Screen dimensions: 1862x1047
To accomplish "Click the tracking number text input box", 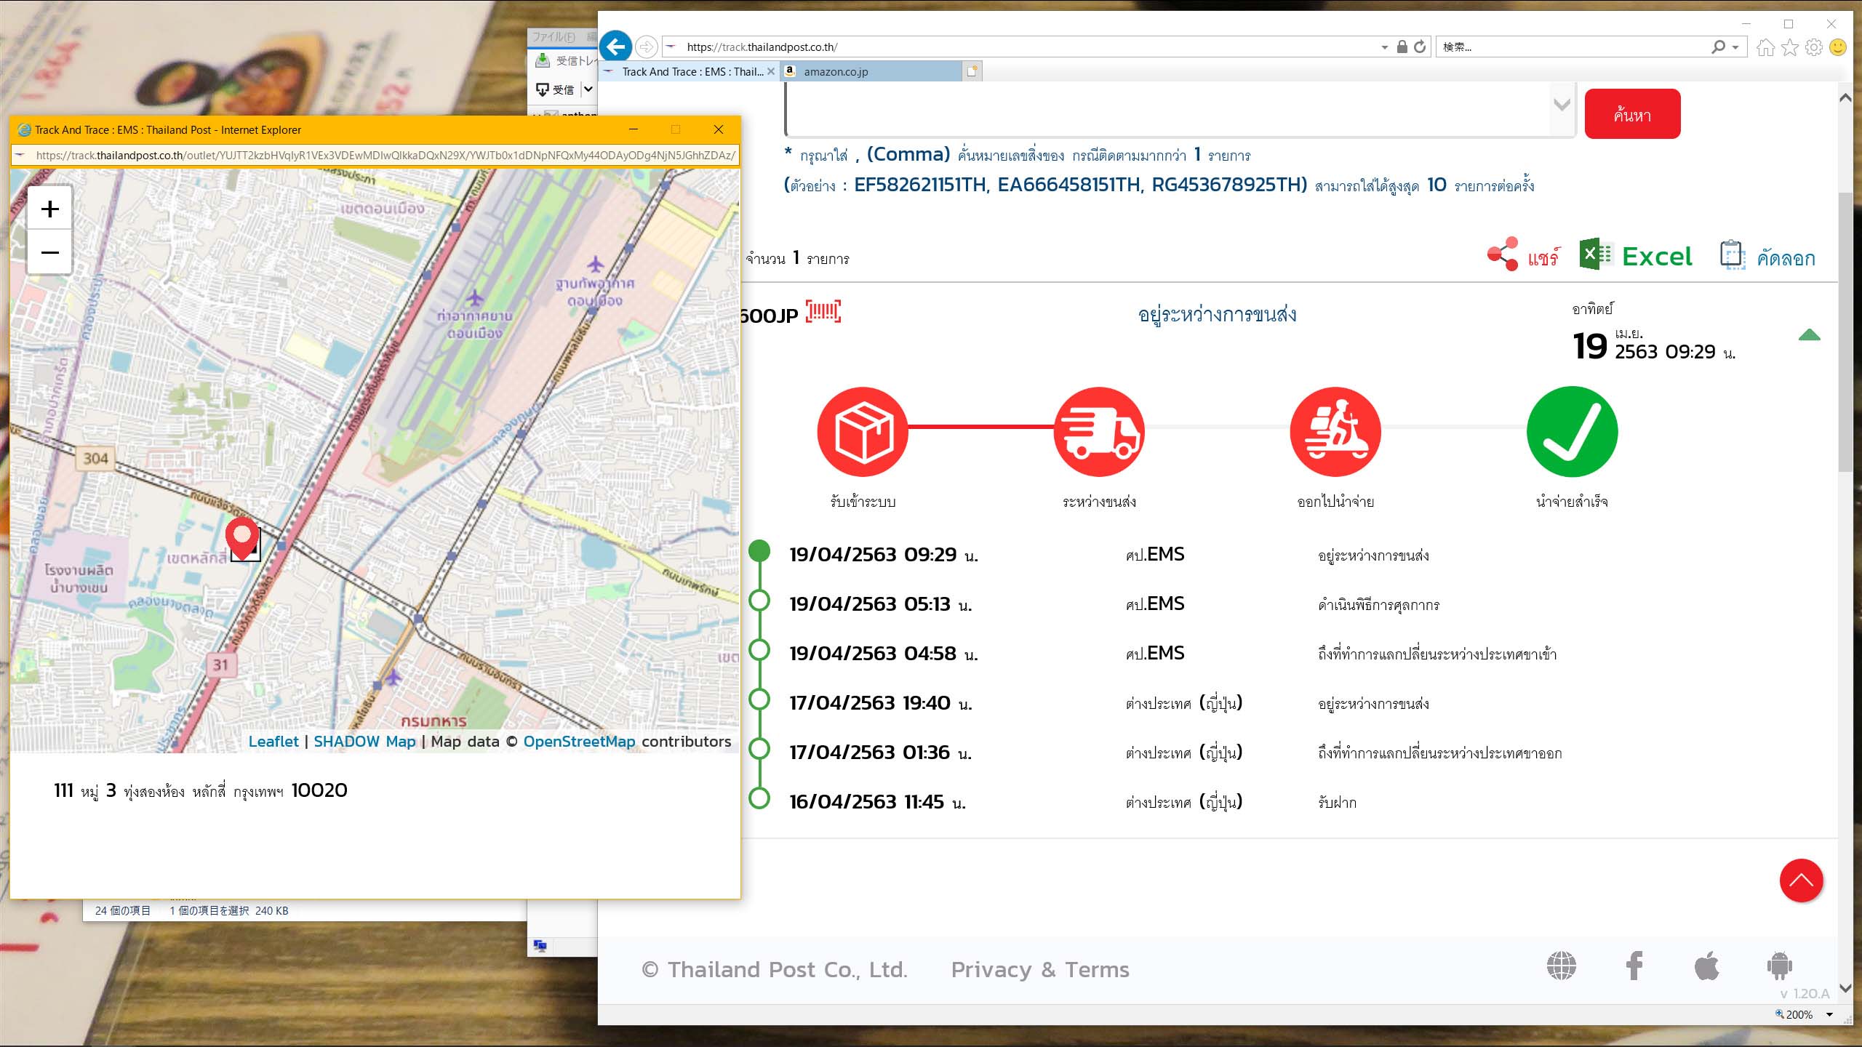I will (x=1180, y=109).
